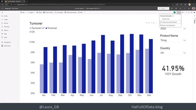Open the Data updated dropdown in header
Viewport: 196px width, 110px height.
(x=93, y=9)
